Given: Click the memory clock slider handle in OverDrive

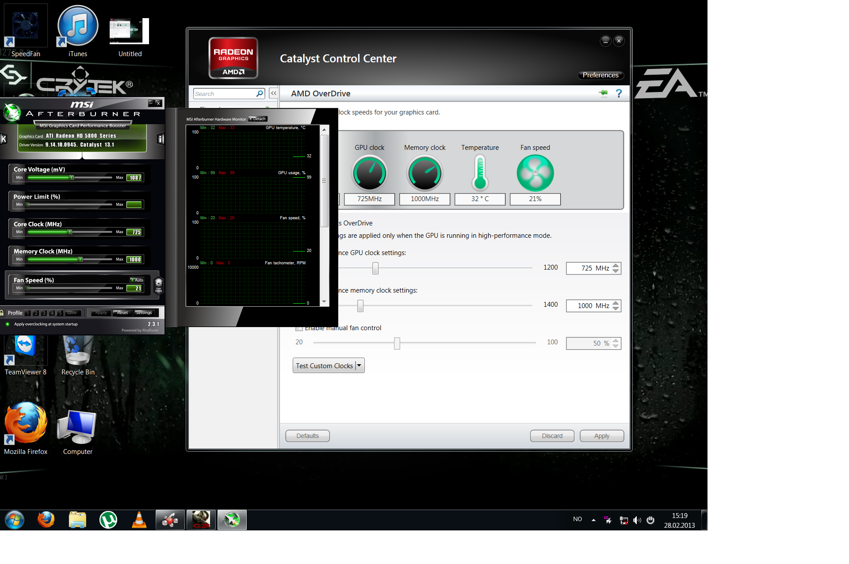Looking at the screenshot, I should pos(360,305).
